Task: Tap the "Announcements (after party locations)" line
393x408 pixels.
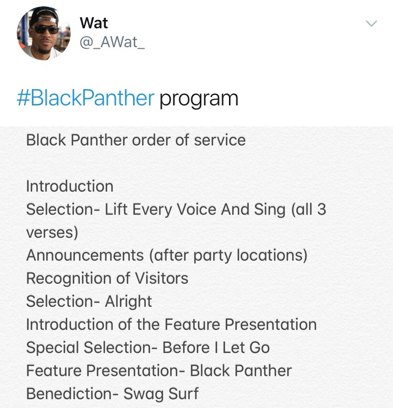Action: coord(167,255)
